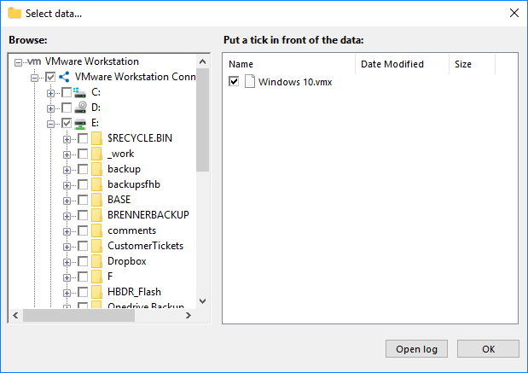This screenshot has width=528, height=373.
Task: Confirm selection with the OK button
Action: pos(488,349)
